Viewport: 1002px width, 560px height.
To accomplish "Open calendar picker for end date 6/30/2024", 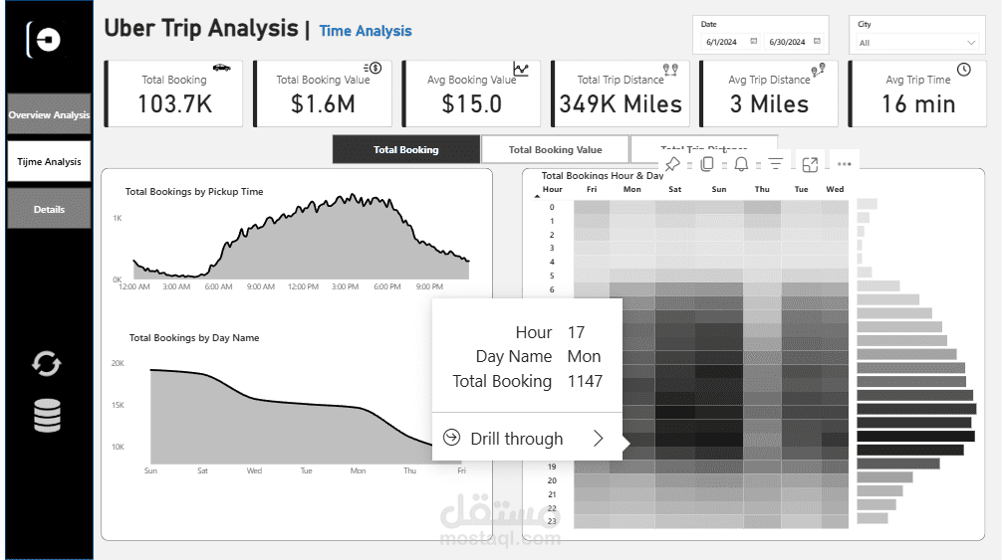I will pyautogui.click(x=817, y=42).
